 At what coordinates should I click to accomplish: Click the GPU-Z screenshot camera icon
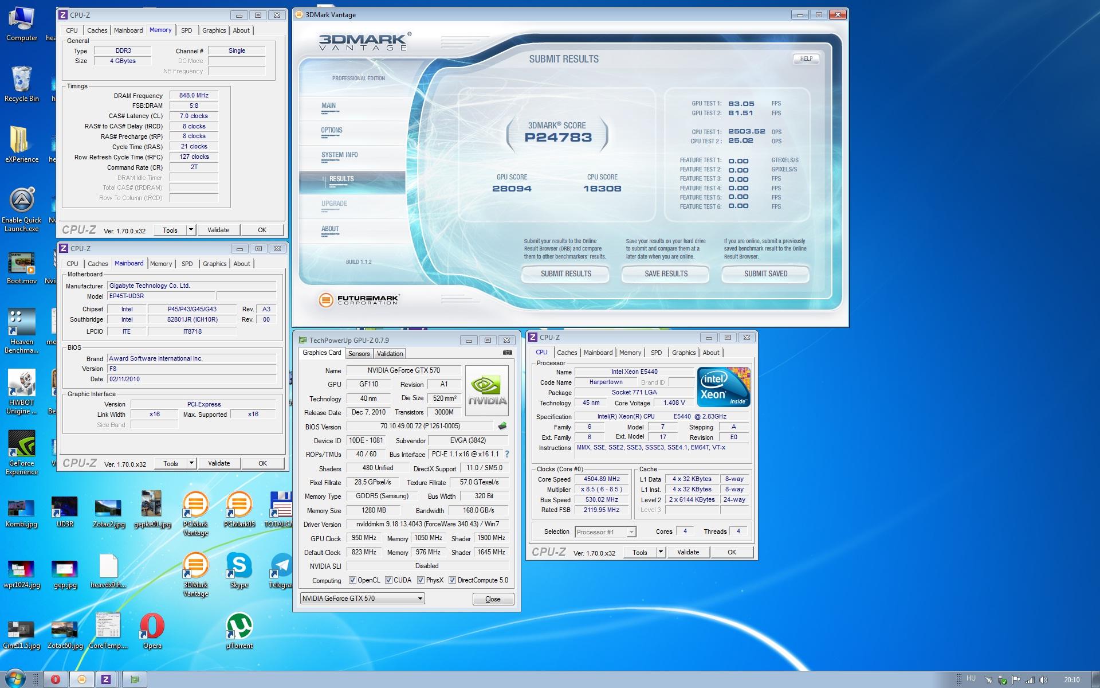click(x=507, y=353)
